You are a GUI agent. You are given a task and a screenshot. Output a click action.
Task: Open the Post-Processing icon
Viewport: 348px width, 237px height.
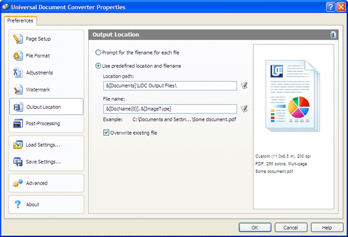click(18, 123)
